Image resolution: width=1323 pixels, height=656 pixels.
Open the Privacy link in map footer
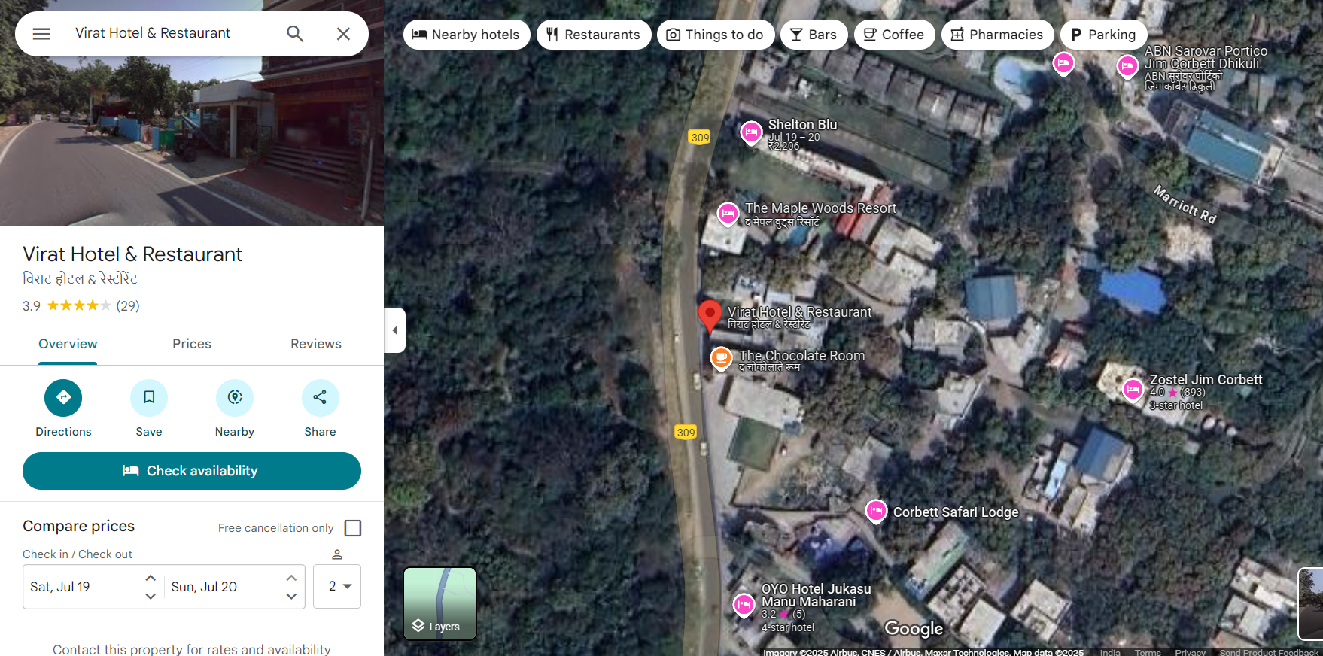pos(1190,651)
